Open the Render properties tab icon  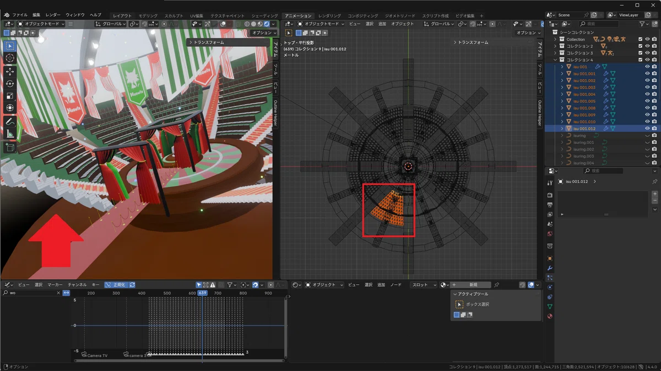click(550, 195)
